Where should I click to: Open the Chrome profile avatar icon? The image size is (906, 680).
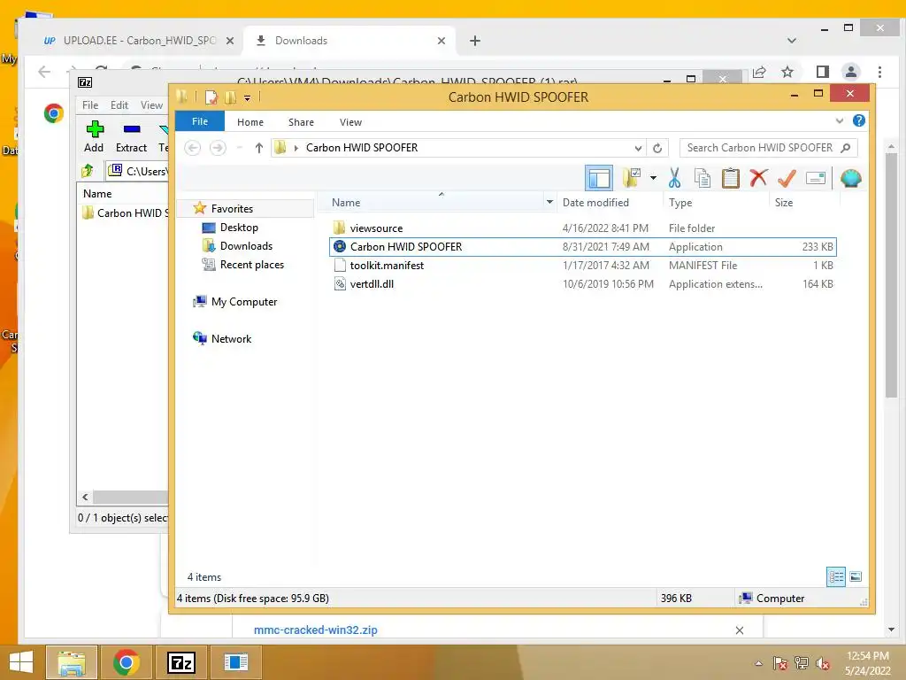coord(850,72)
